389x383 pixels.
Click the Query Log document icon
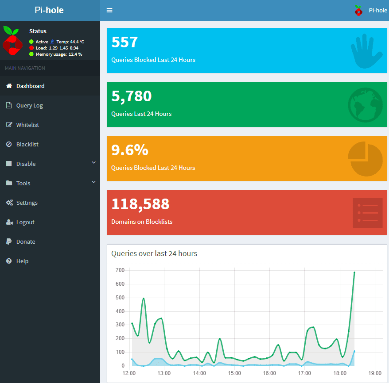coord(9,105)
